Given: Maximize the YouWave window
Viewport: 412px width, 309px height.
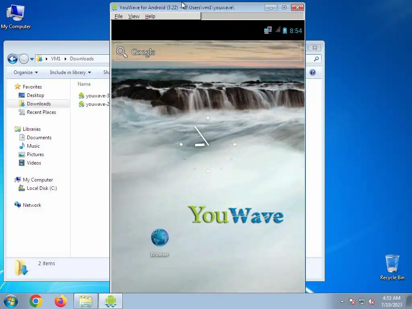Looking at the screenshot, I should [284, 8].
